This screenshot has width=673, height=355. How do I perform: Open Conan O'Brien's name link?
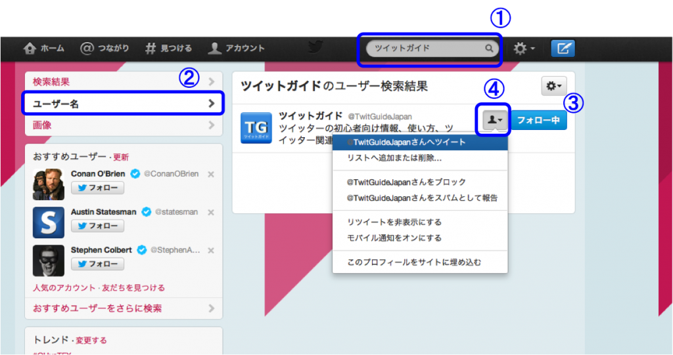[98, 174]
